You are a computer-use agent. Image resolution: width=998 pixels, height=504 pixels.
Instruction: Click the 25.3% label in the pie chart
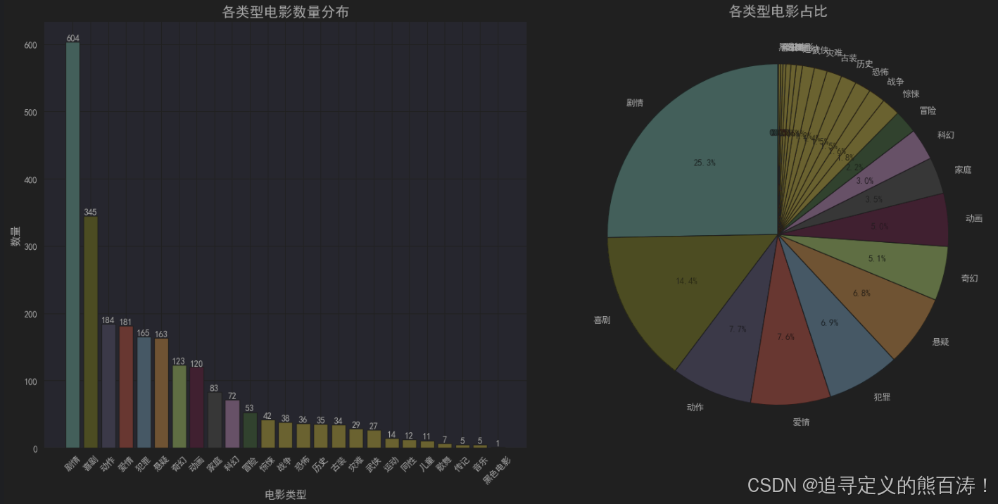pyautogui.click(x=705, y=163)
